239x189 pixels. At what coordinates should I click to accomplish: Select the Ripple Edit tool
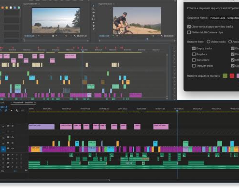pyautogui.click(x=94, y=13)
